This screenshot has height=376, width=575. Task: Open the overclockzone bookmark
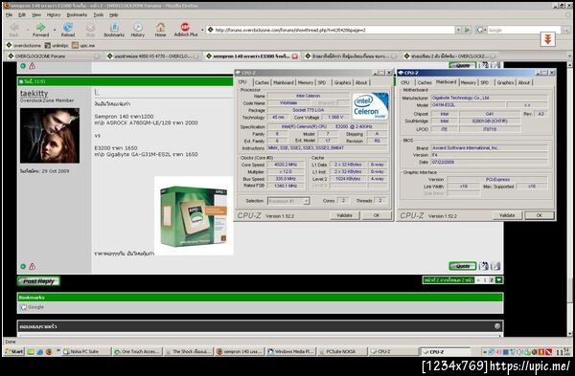[23, 45]
